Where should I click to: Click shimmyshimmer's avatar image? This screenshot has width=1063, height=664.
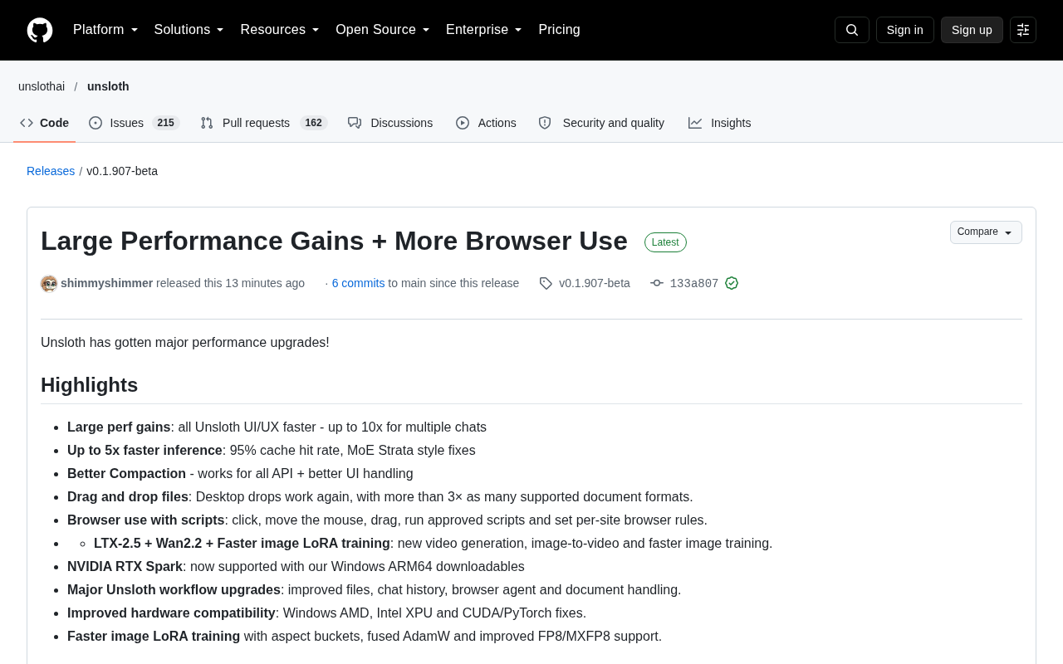(49, 284)
